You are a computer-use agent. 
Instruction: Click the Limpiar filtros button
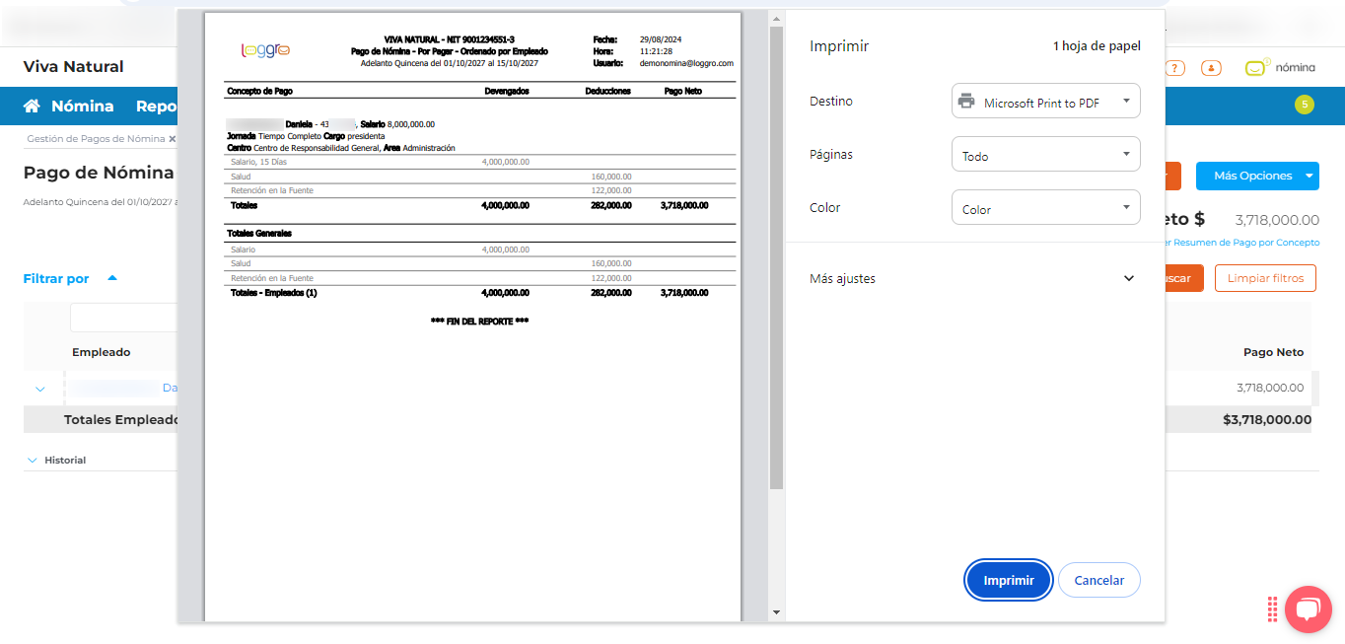point(1265,278)
